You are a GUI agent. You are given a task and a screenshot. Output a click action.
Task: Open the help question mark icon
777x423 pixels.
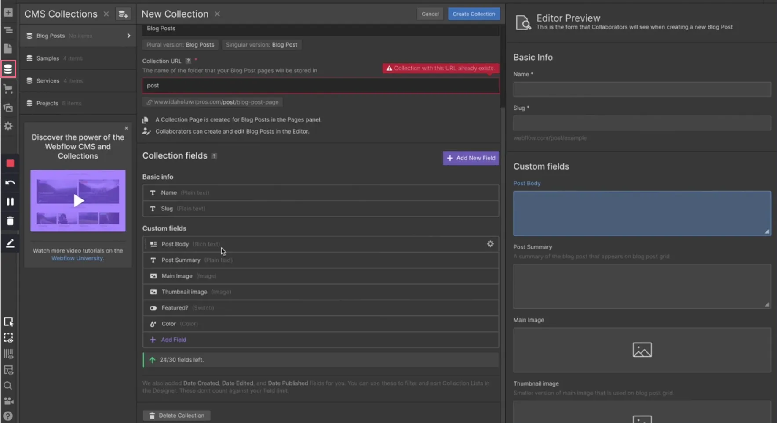[x=8, y=416]
